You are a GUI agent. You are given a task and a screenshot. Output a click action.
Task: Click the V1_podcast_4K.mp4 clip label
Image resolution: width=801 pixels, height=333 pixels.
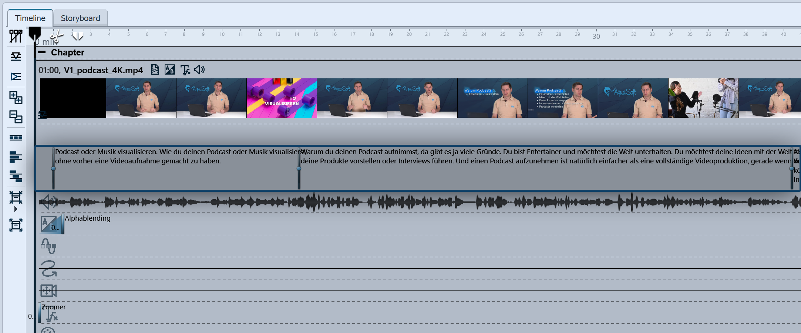tap(104, 70)
